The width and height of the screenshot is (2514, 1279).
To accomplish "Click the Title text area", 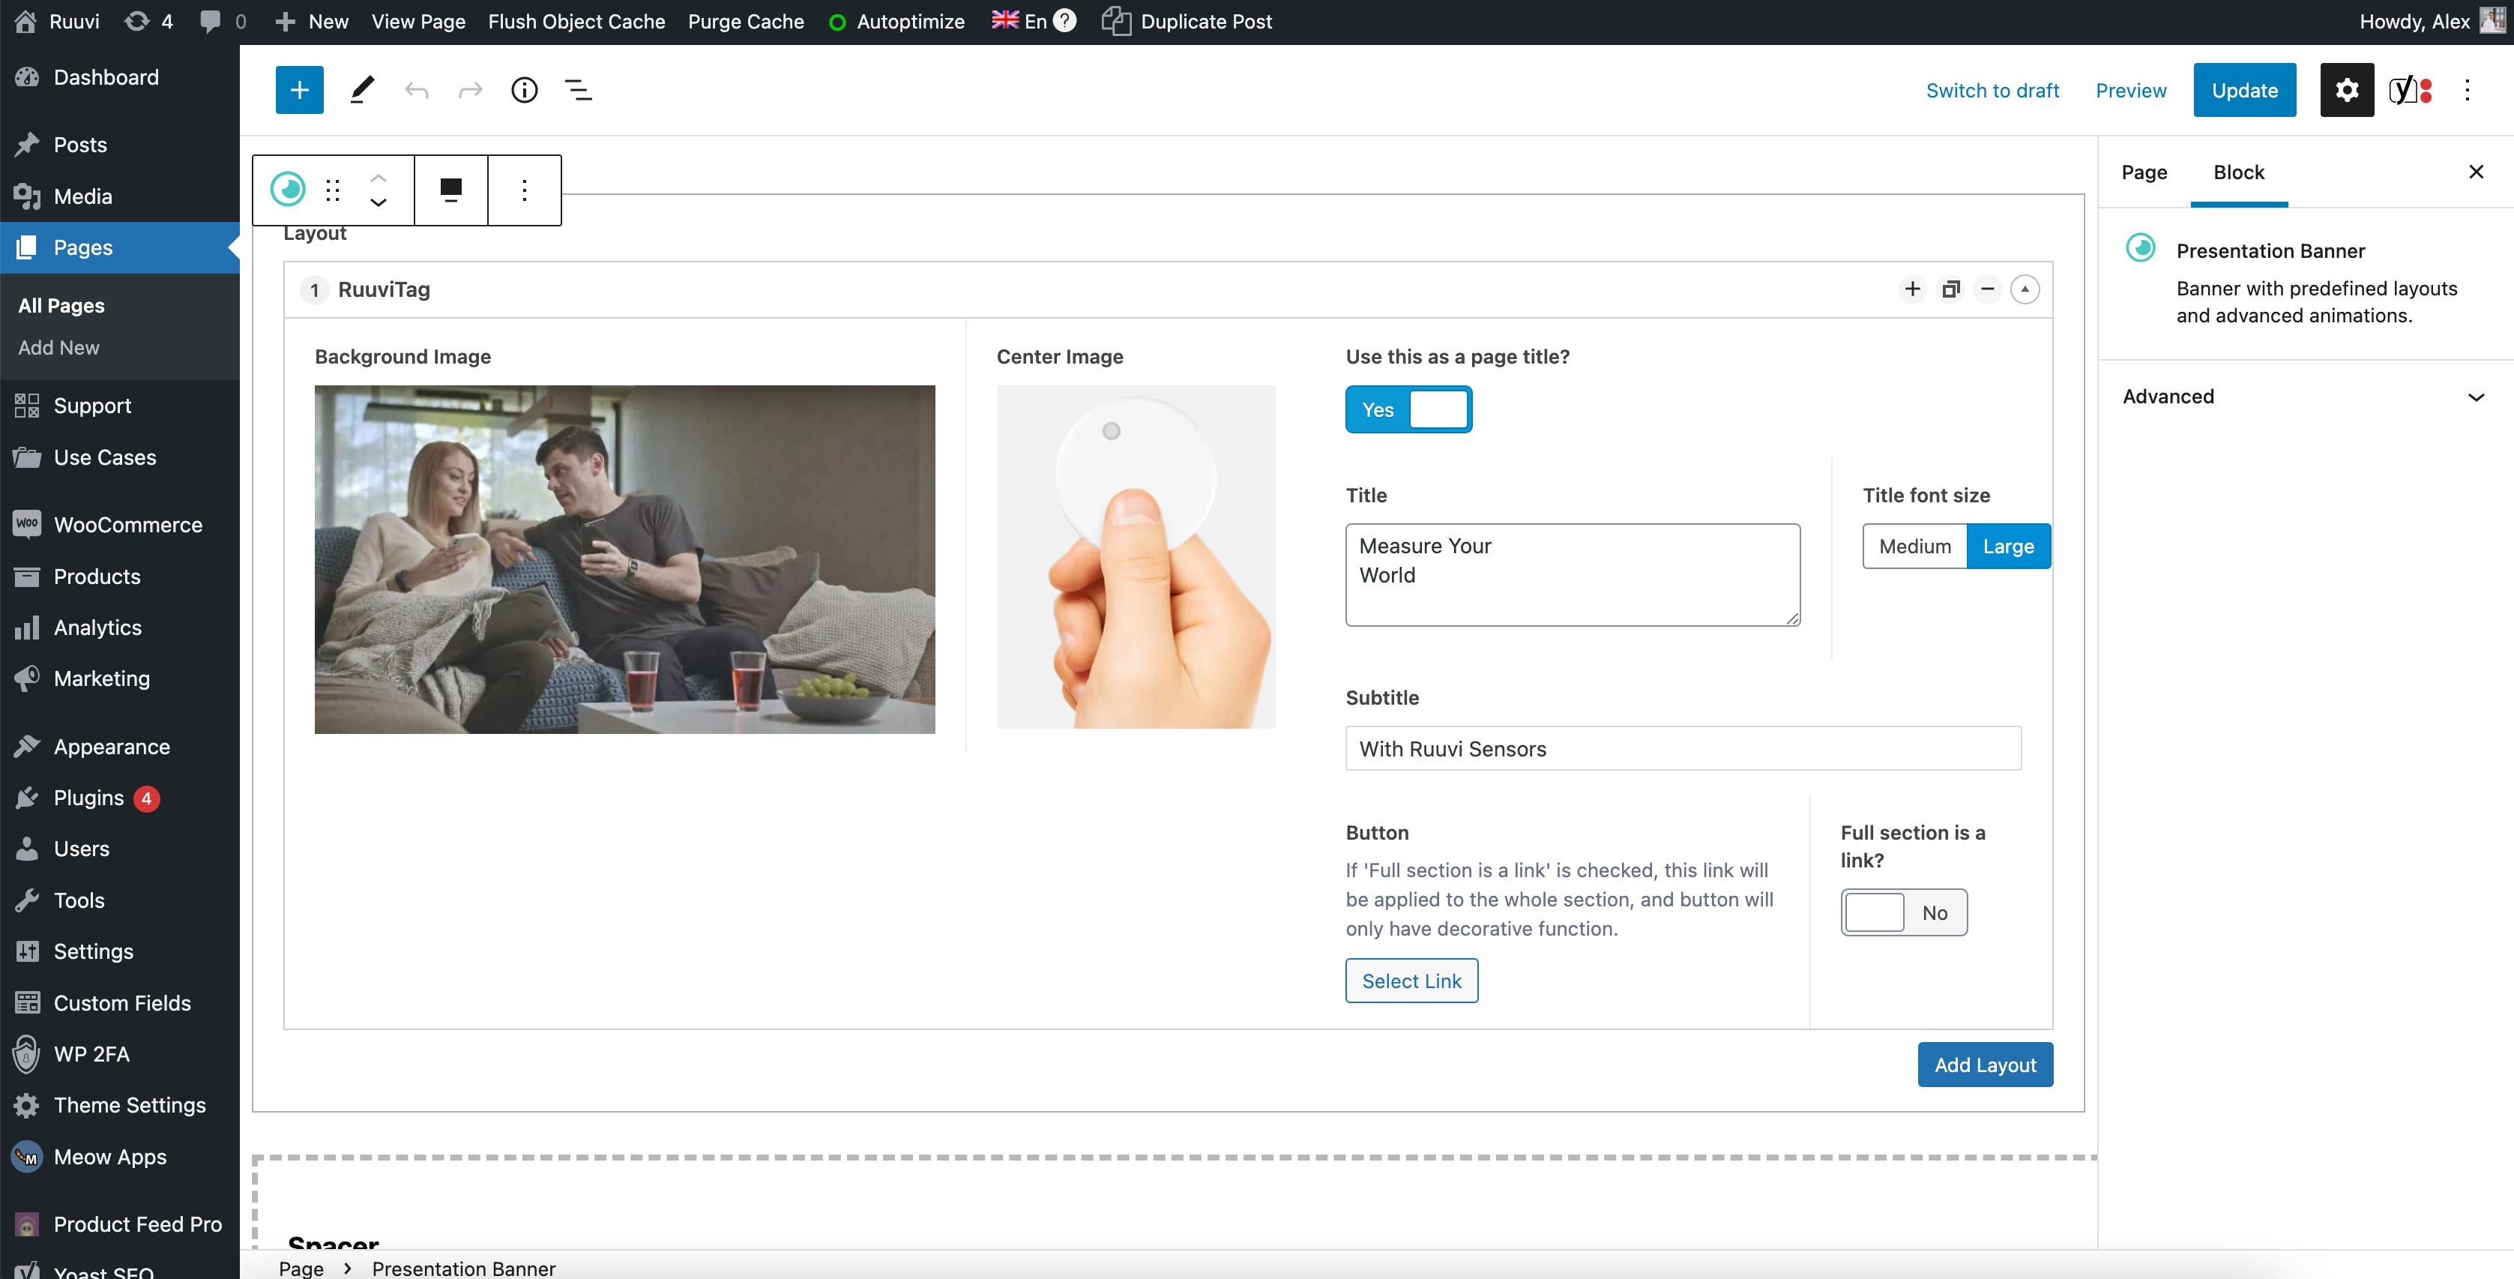I will pyautogui.click(x=1573, y=575).
